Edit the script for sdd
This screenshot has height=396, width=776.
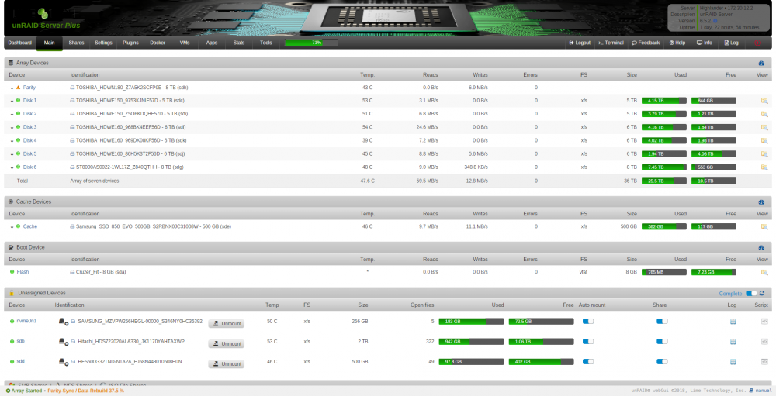[x=764, y=362]
